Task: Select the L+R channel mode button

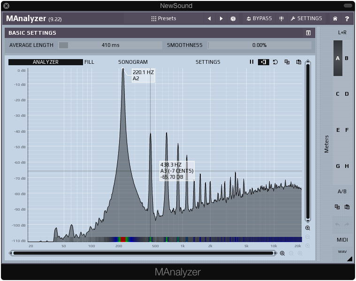Action: pos(342,32)
